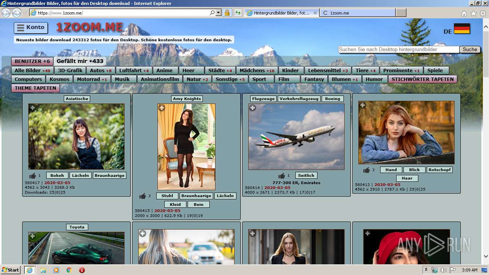
Task: Open the Alle Bilder category
Action: click(x=32, y=70)
